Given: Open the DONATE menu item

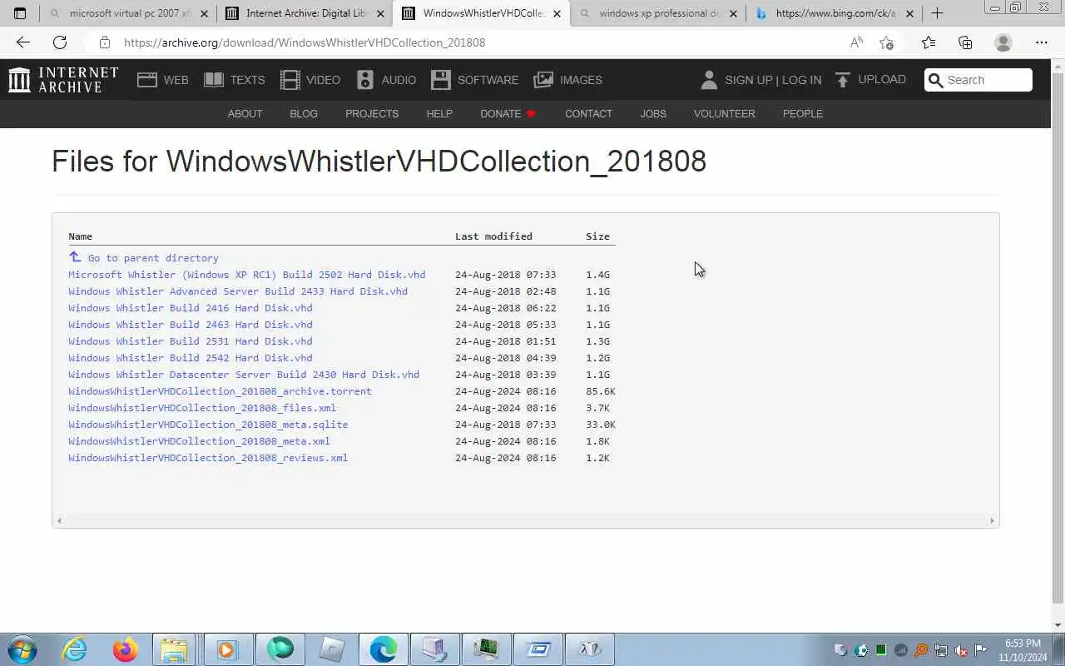Looking at the screenshot, I should click(508, 113).
